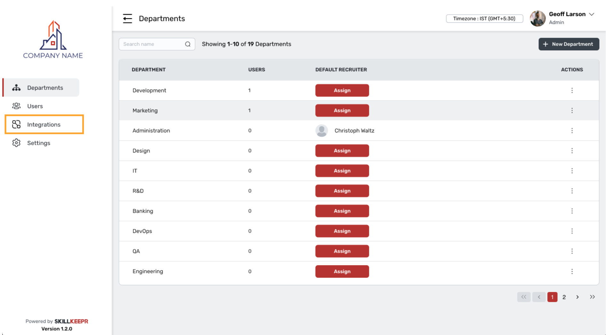The height and width of the screenshot is (335, 606).
Task: Go to page 2 of departments
Action: point(564,297)
